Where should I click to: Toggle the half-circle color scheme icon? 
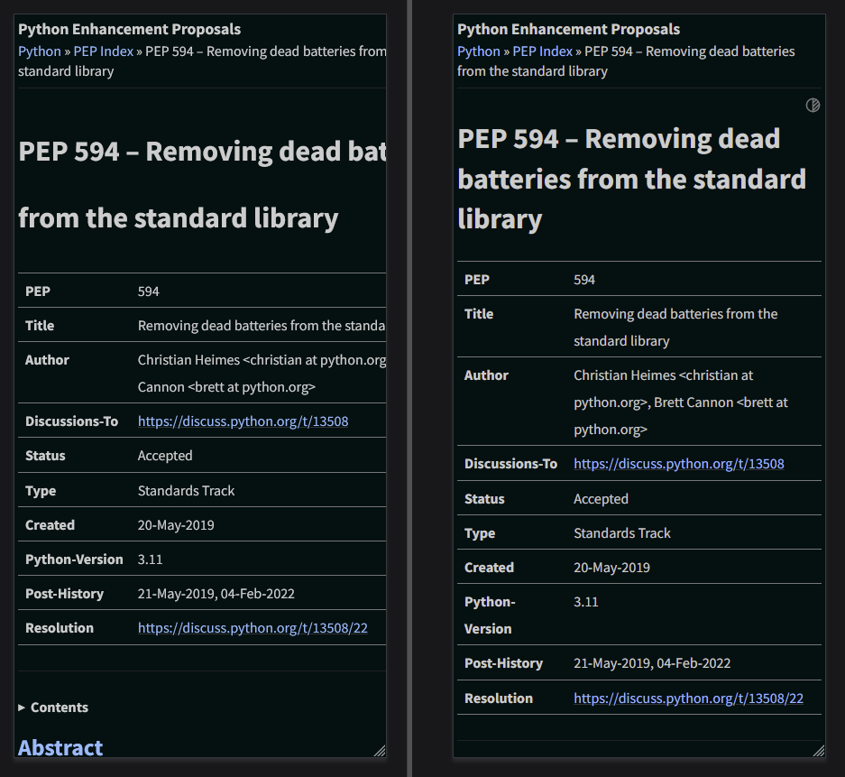(813, 105)
